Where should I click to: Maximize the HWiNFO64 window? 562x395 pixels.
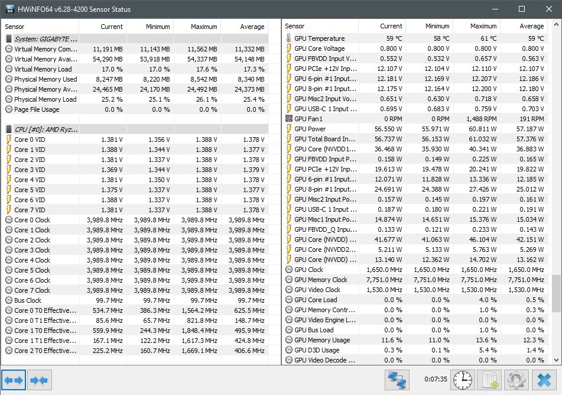(x=522, y=9)
